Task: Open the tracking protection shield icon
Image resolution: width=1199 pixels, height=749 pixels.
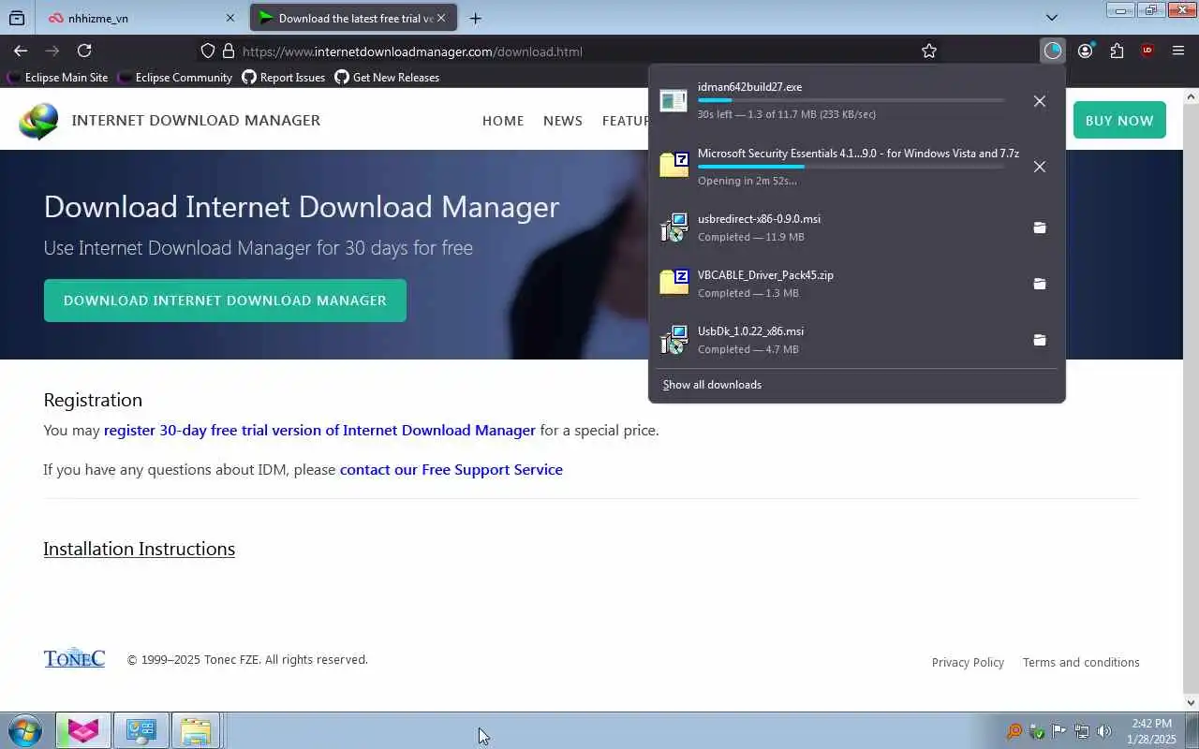Action: click(208, 51)
